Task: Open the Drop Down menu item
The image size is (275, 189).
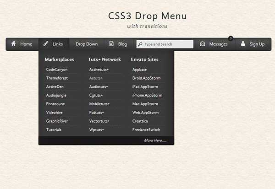Action: 87,44
